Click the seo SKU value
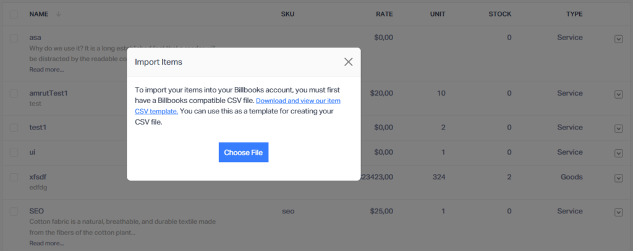 point(288,211)
